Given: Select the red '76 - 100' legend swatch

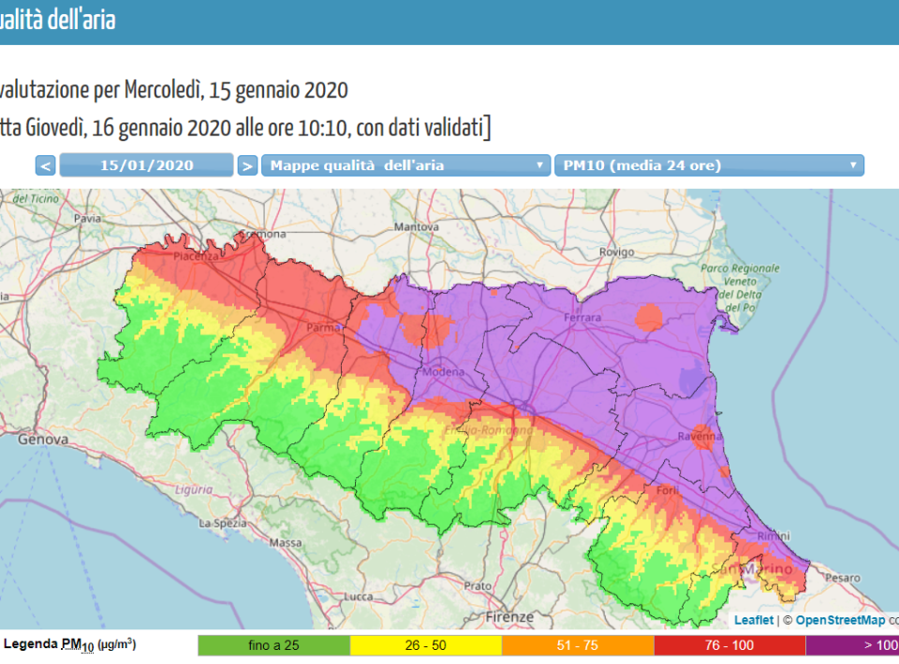Looking at the screenshot, I should point(730,645).
